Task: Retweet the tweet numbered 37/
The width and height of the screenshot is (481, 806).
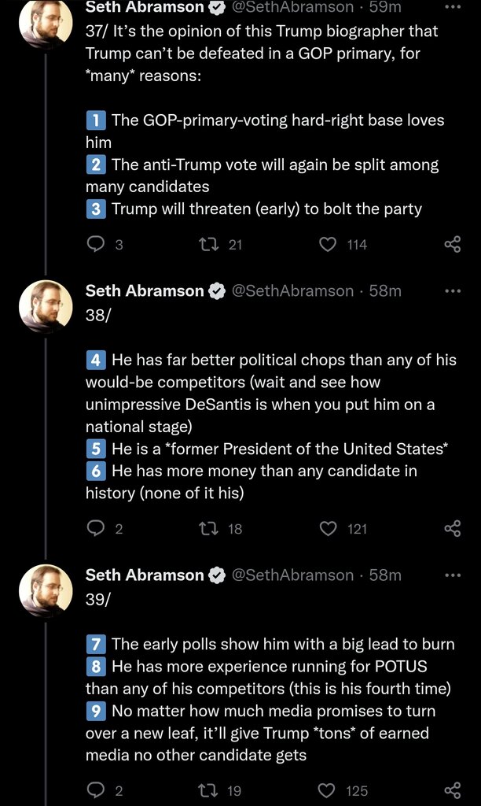Action: pos(211,245)
